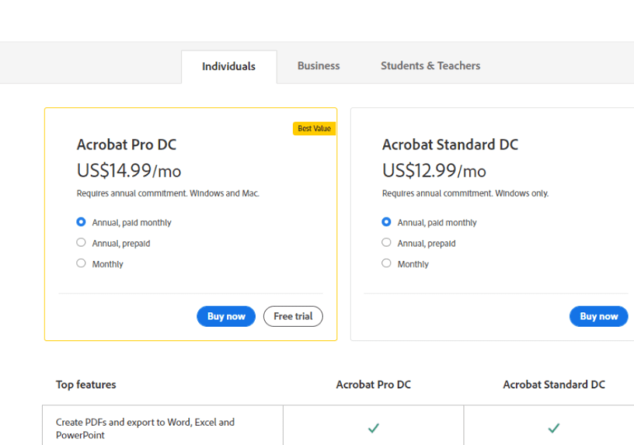The height and width of the screenshot is (445, 634).
Task: Click Buy now for Acrobat Pro DC
Action: pos(226,316)
